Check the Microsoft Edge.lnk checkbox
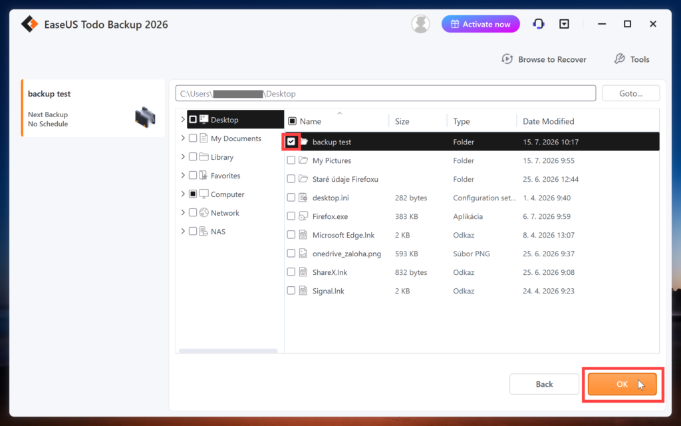This screenshot has height=426, width=681. coord(291,235)
